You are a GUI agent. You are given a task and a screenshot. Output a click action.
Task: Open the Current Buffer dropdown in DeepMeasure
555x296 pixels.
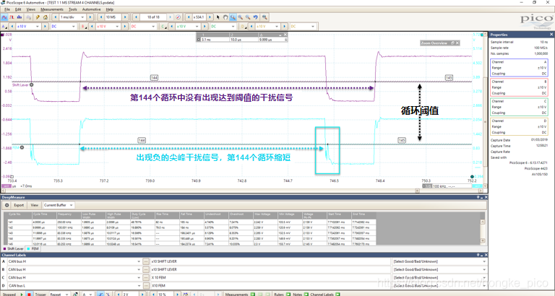click(x=71, y=205)
